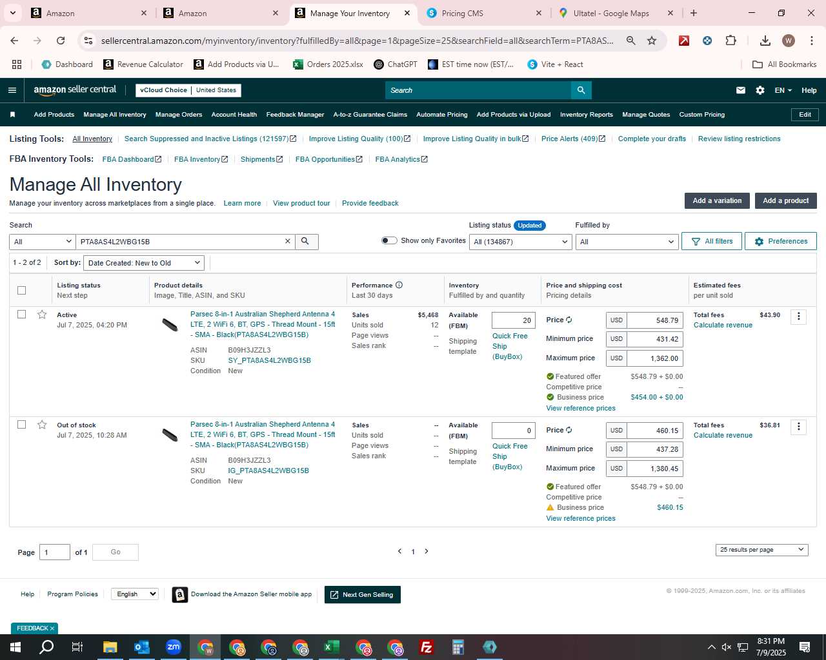Click Next Gen Selling button
826x660 pixels.
pyautogui.click(x=362, y=595)
